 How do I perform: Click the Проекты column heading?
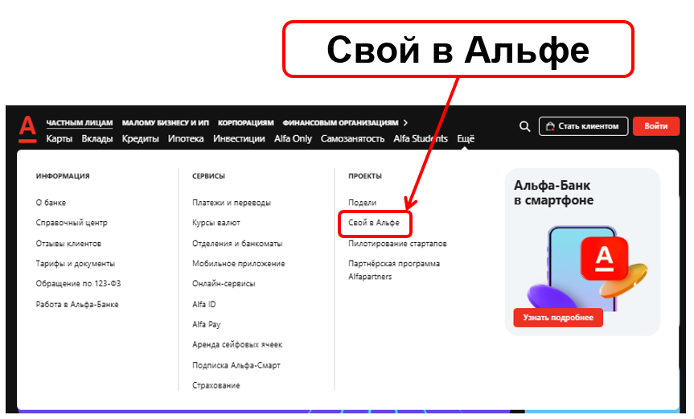(365, 176)
